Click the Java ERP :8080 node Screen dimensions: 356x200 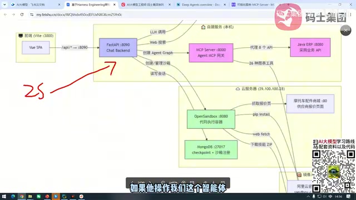310,47
